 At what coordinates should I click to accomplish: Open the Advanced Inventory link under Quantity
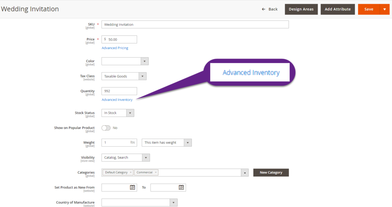tap(117, 100)
